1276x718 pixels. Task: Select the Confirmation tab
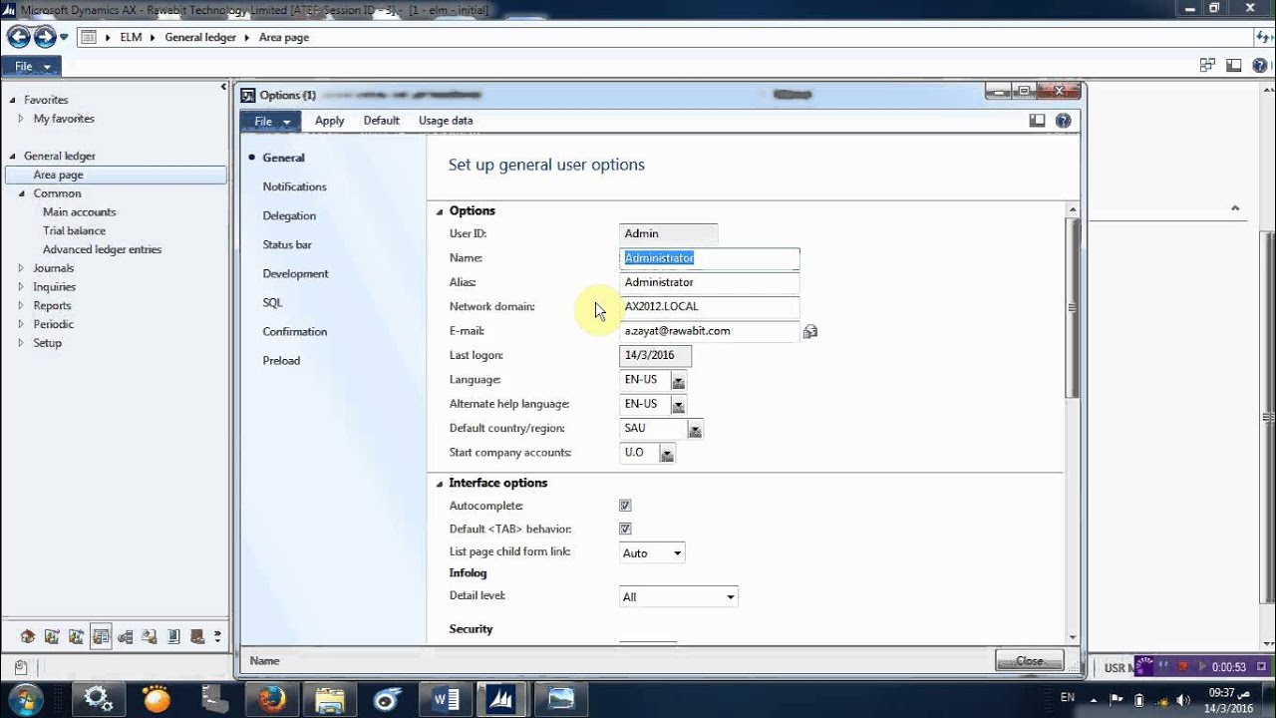tap(294, 331)
